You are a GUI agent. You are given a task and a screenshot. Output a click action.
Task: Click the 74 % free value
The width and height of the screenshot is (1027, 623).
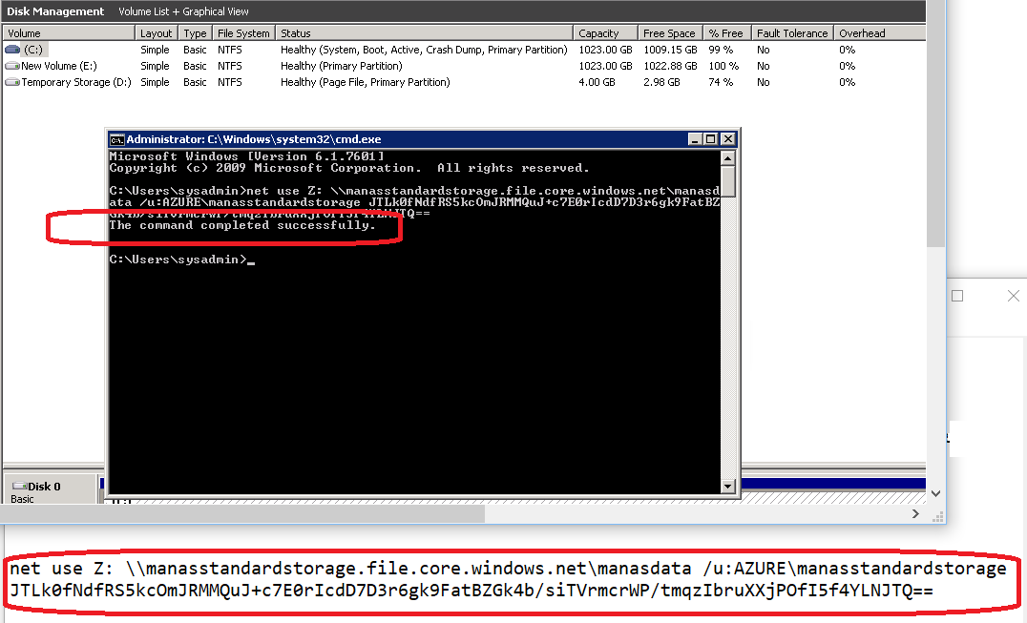[721, 82]
